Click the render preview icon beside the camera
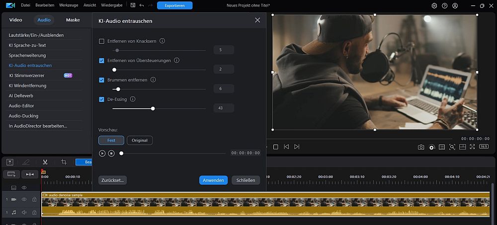 pyautogui.click(x=432, y=147)
